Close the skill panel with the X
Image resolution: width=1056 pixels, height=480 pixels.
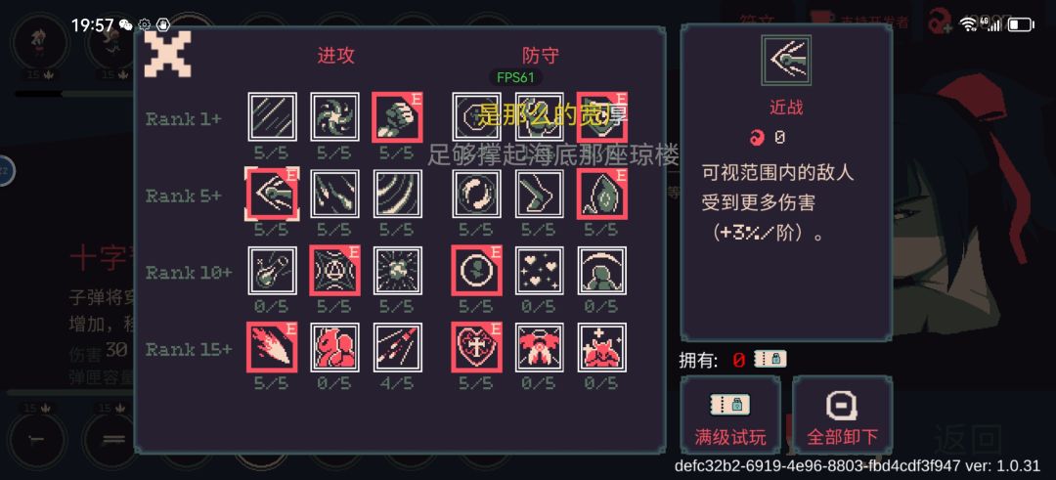[168, 54]
